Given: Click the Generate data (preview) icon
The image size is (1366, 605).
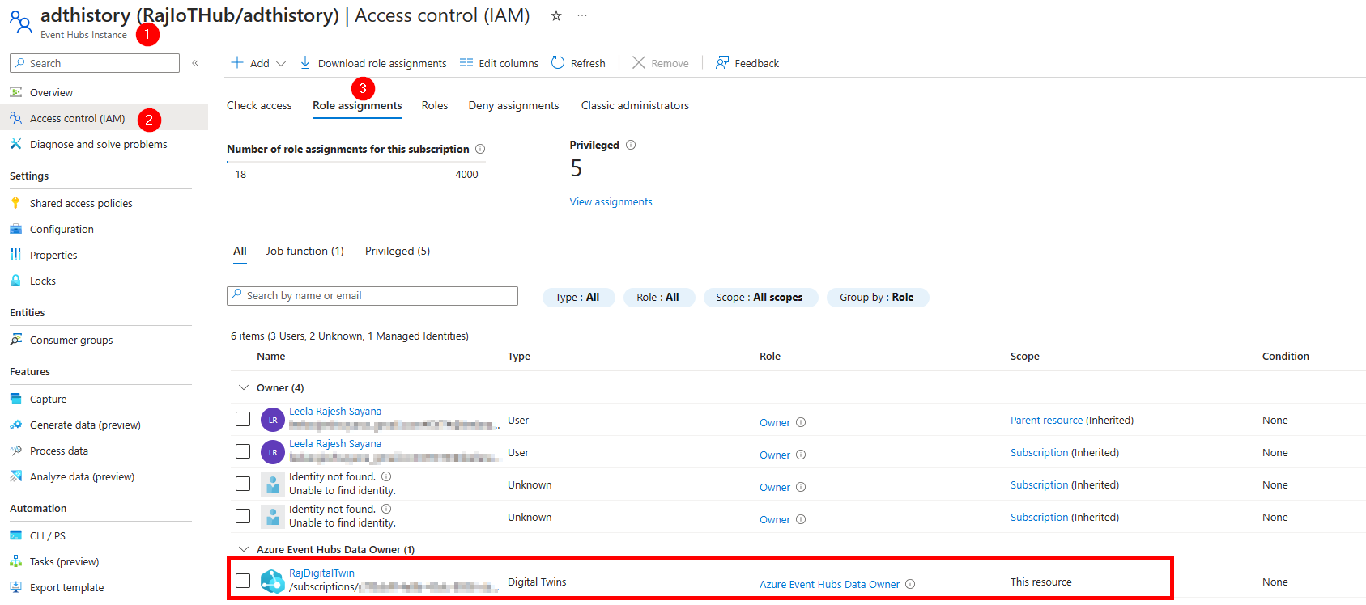Looking at the screenshot, I should (15, 425).
